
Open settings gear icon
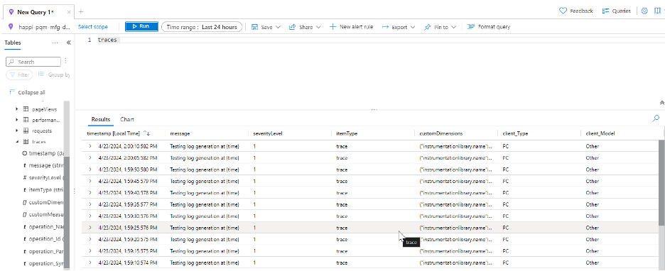pyautogui.click(x=644, y=11)
